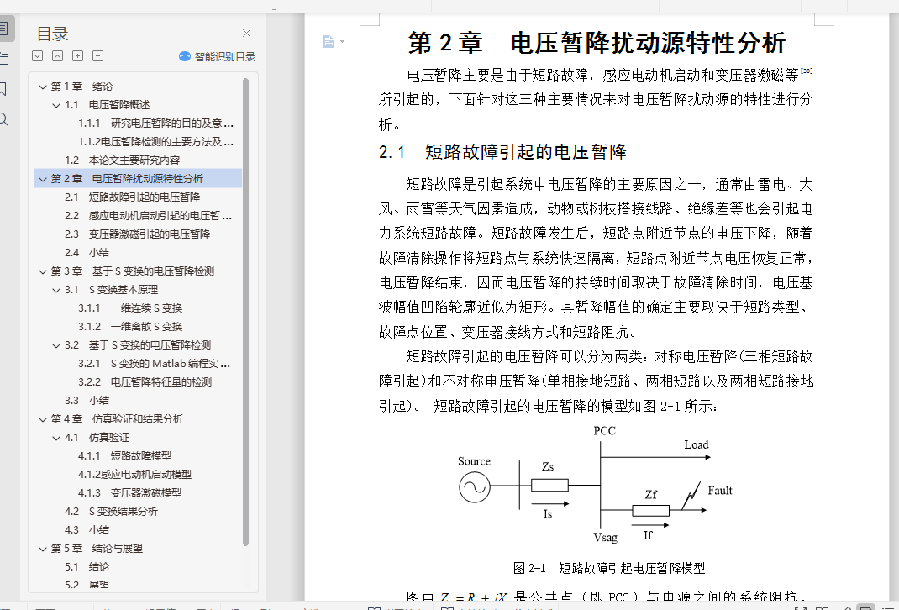Viewport: 899px width, 610px height.
Task: Jump to 1.1.1 研究电压暂降的目的及意义 entry
Action: tap(156, 124)
